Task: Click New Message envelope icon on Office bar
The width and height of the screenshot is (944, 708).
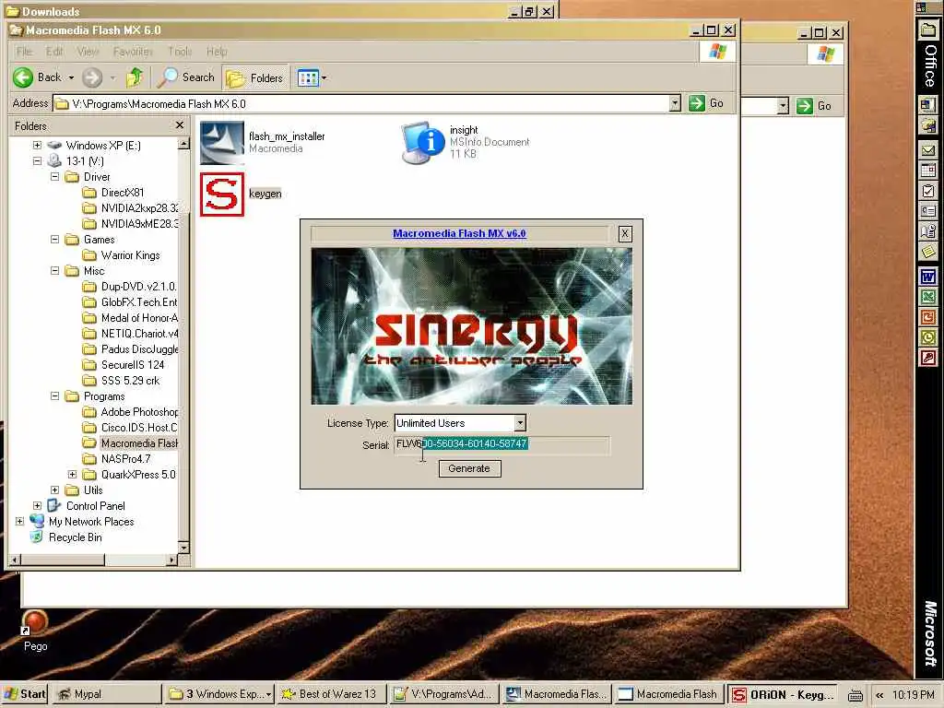Action: 928,150
